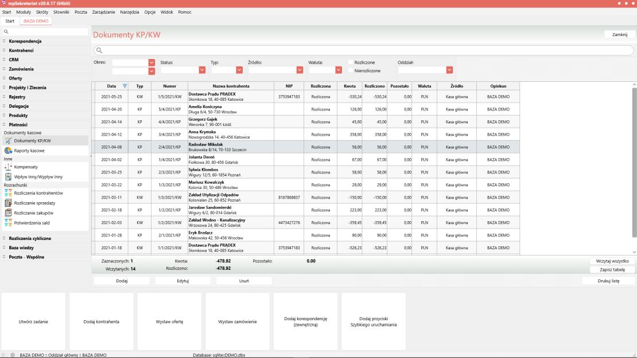Click the Wystaw ofertę quick-launch tile
This screenshot has height=358, width=637.
coord(169,321)
